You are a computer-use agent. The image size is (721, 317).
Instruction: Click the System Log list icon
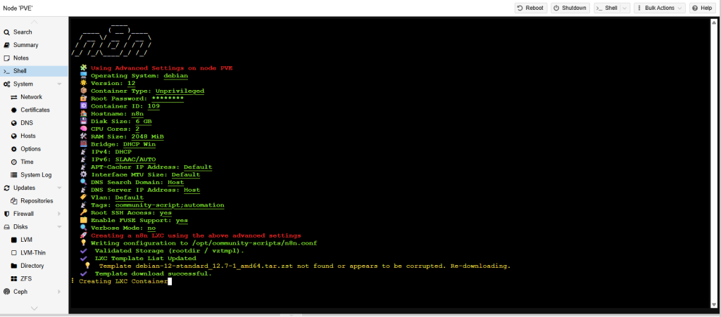(14, 175)
